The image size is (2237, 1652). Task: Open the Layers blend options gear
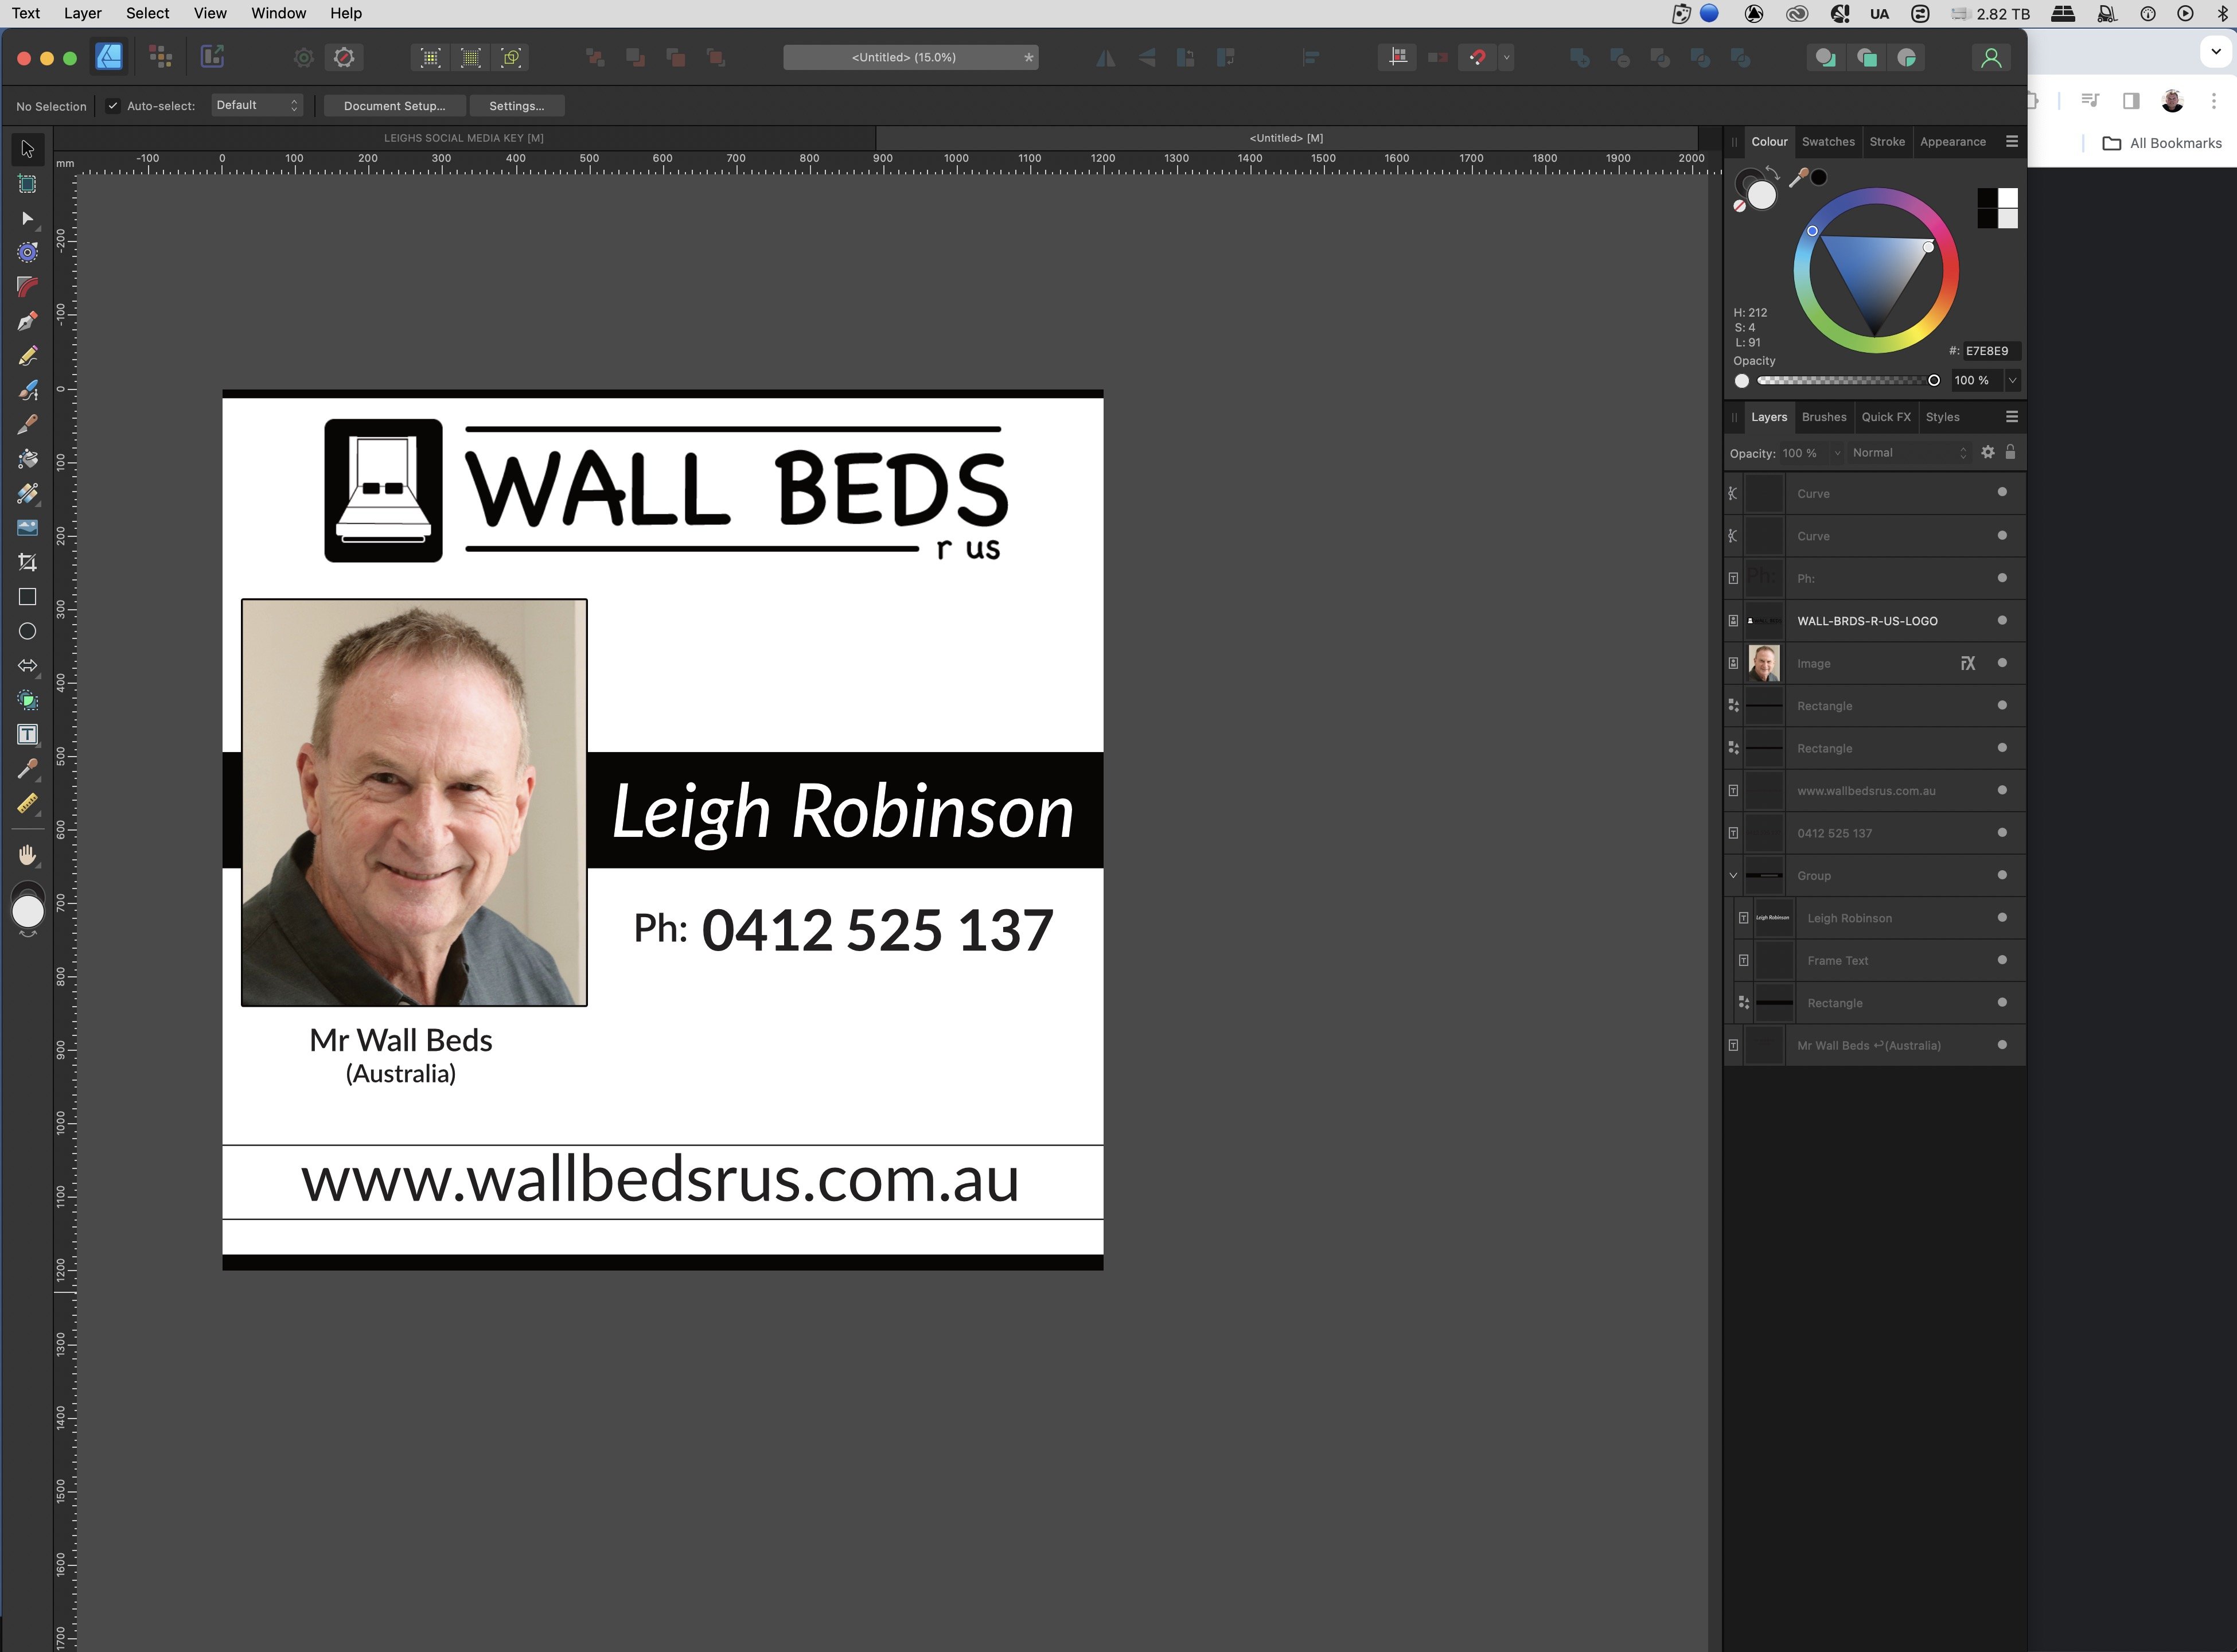click(1988, 452)
